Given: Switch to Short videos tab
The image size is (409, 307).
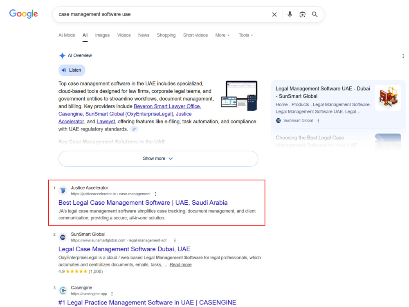Looking at the screenshot, I should [x=196, y=35].
